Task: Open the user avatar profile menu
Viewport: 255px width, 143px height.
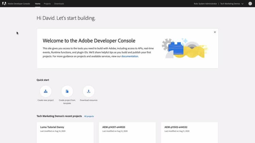Action: pos(250,4)
